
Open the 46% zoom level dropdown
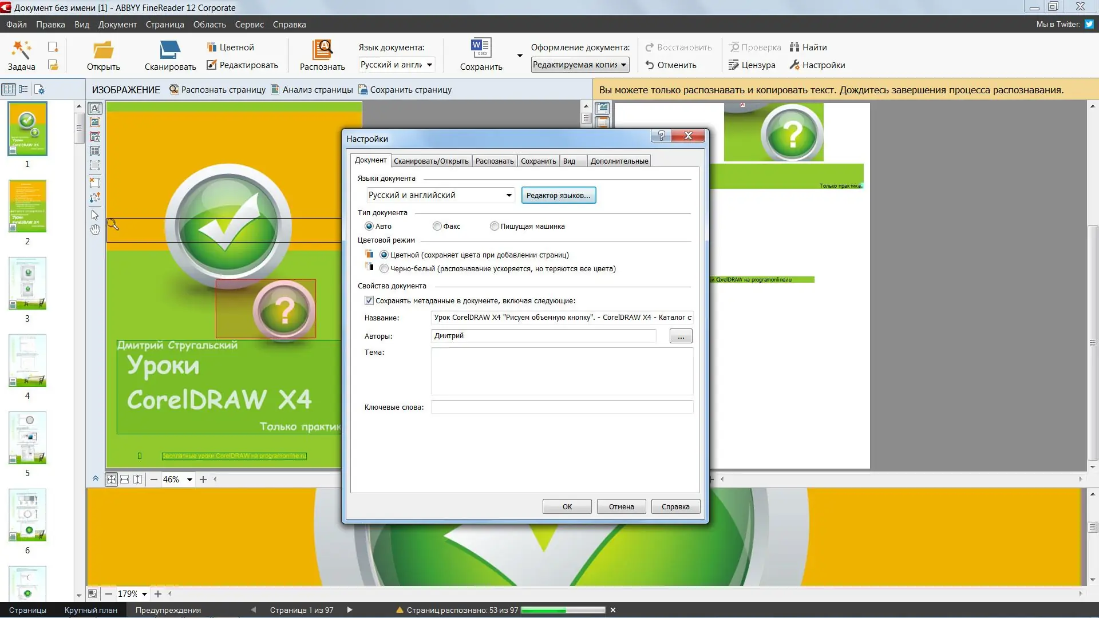coord(189,480)
